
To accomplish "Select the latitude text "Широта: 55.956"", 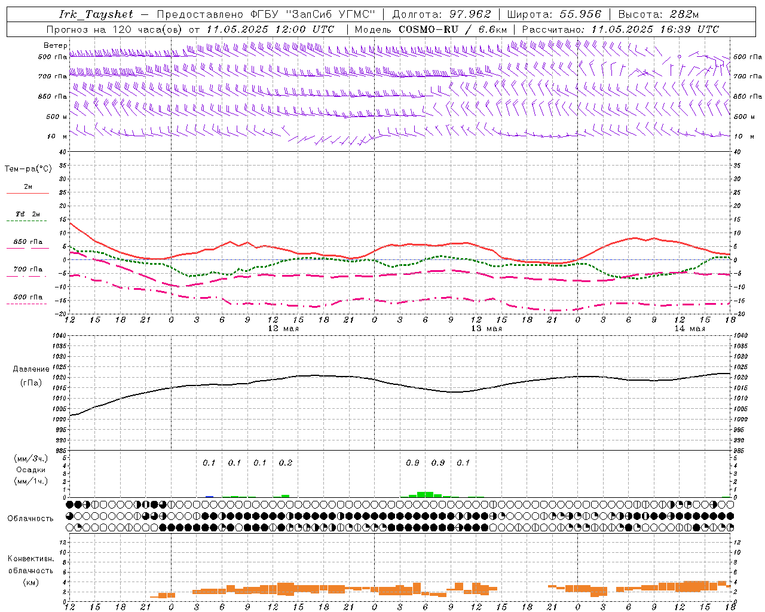I will [x=553, y=14].
